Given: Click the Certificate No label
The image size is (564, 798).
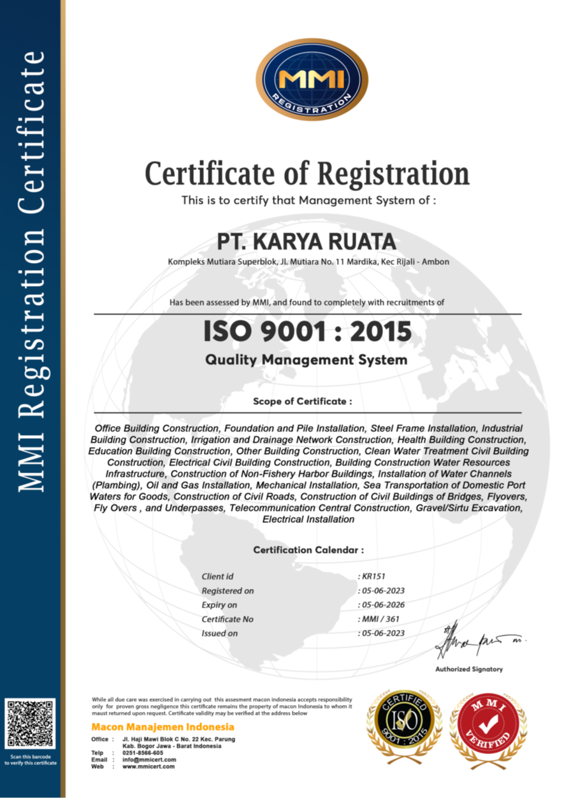Looking at the screenshot, I should tap(228, 619).
